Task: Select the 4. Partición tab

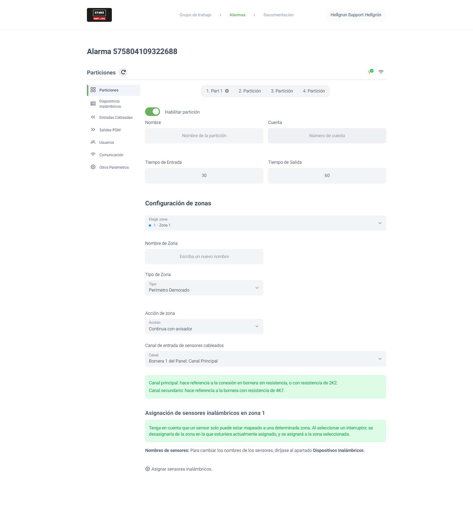Action: click(x=314, y=91)
